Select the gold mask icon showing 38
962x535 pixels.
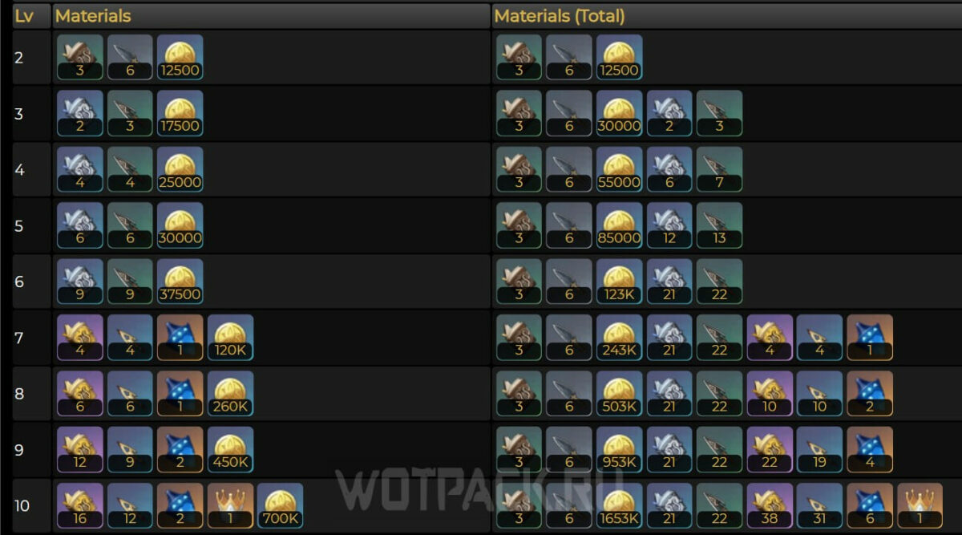(x=770, y=506)
